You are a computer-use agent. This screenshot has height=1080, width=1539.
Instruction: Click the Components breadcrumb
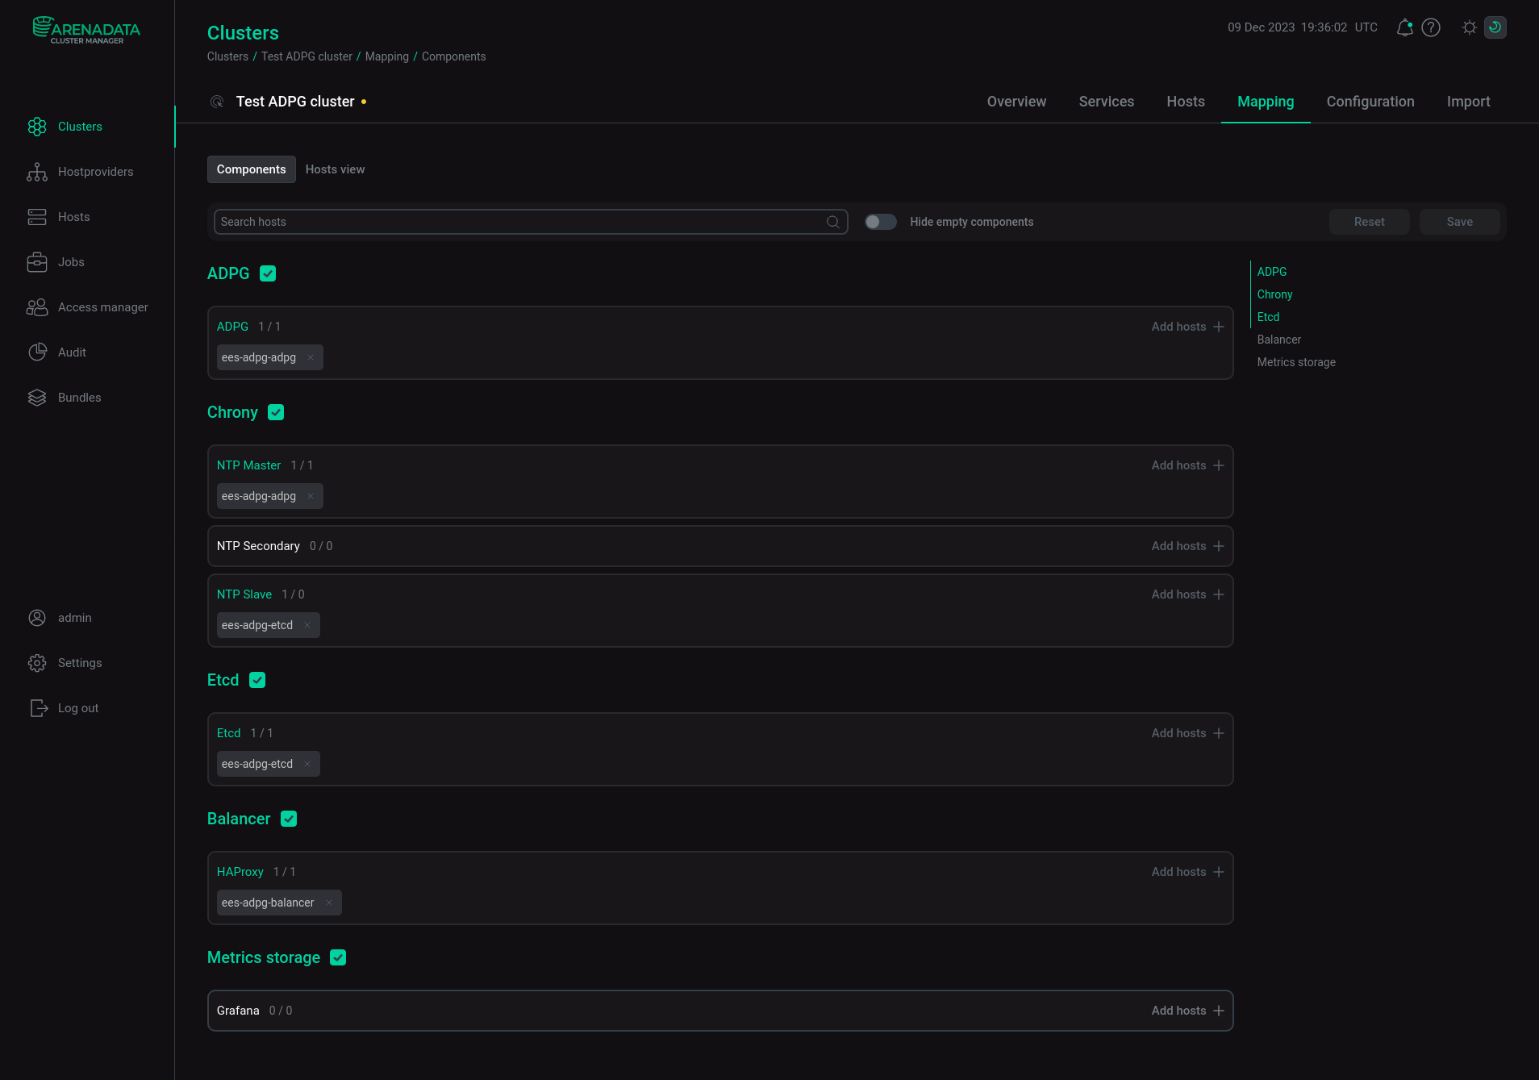453,56
